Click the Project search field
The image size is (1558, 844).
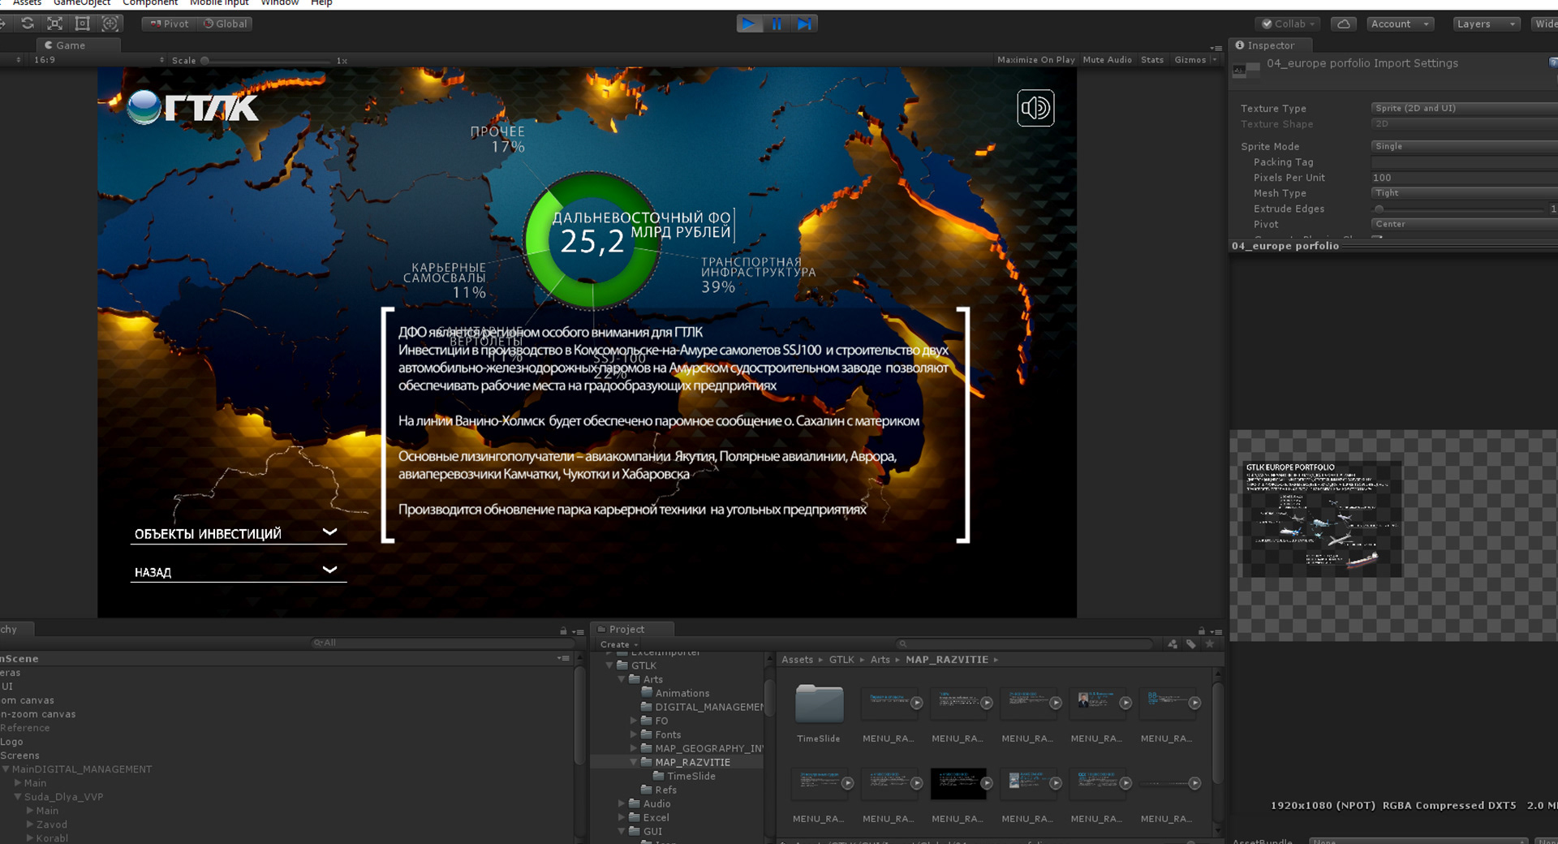click(1024, 644)
